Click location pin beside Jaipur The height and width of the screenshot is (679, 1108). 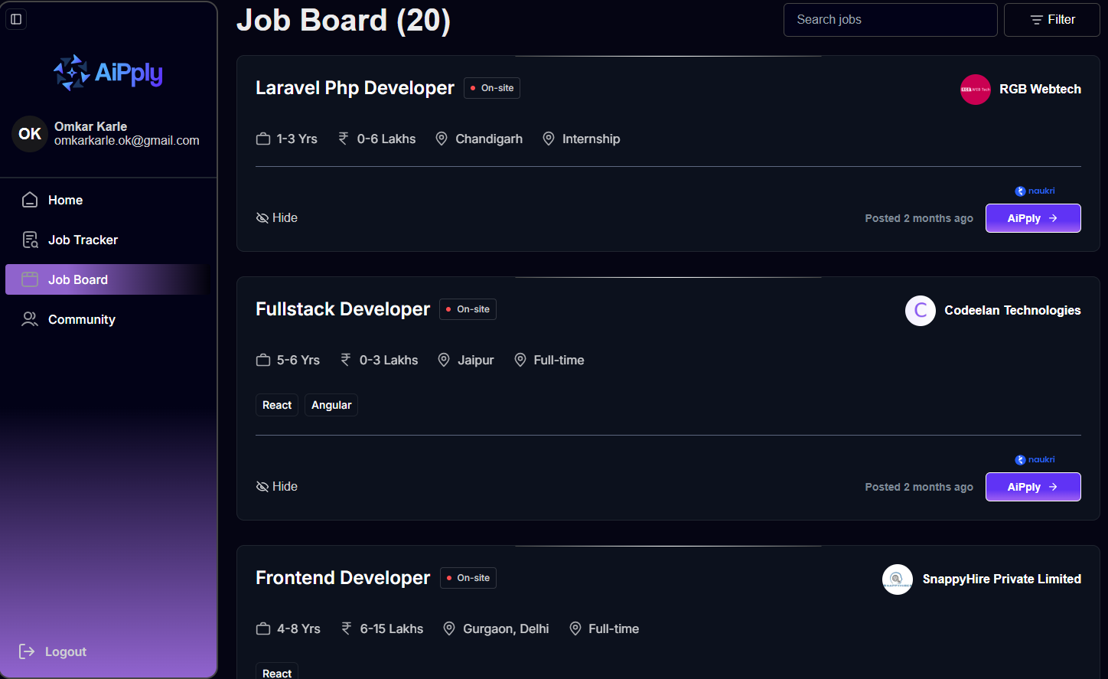(444, 360)
